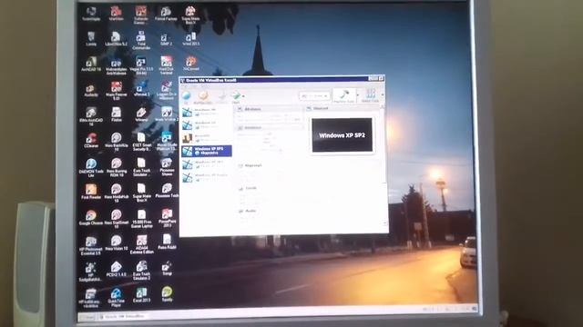Open the Total Commander desktop icon

pos(141,41)
